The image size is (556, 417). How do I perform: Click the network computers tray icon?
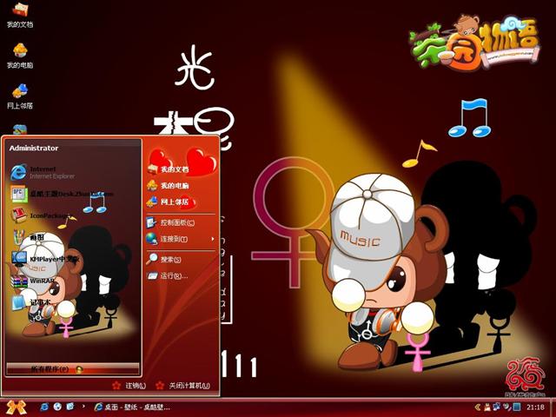[x=497, y=407]
